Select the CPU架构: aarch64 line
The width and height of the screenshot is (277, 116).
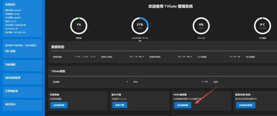coord(13,18)
